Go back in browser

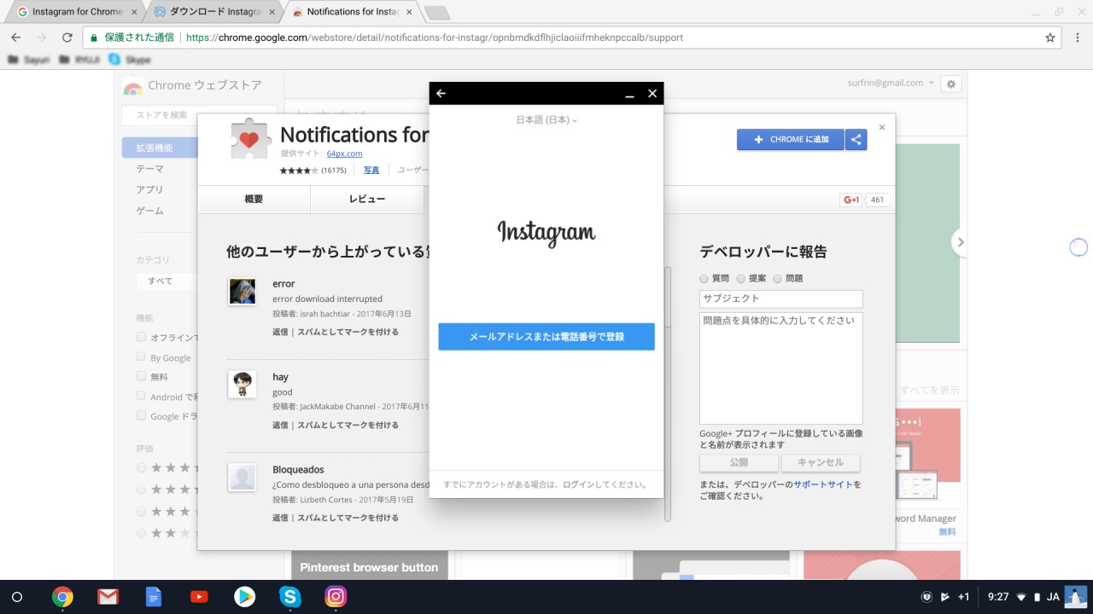(x=16, y=38)
